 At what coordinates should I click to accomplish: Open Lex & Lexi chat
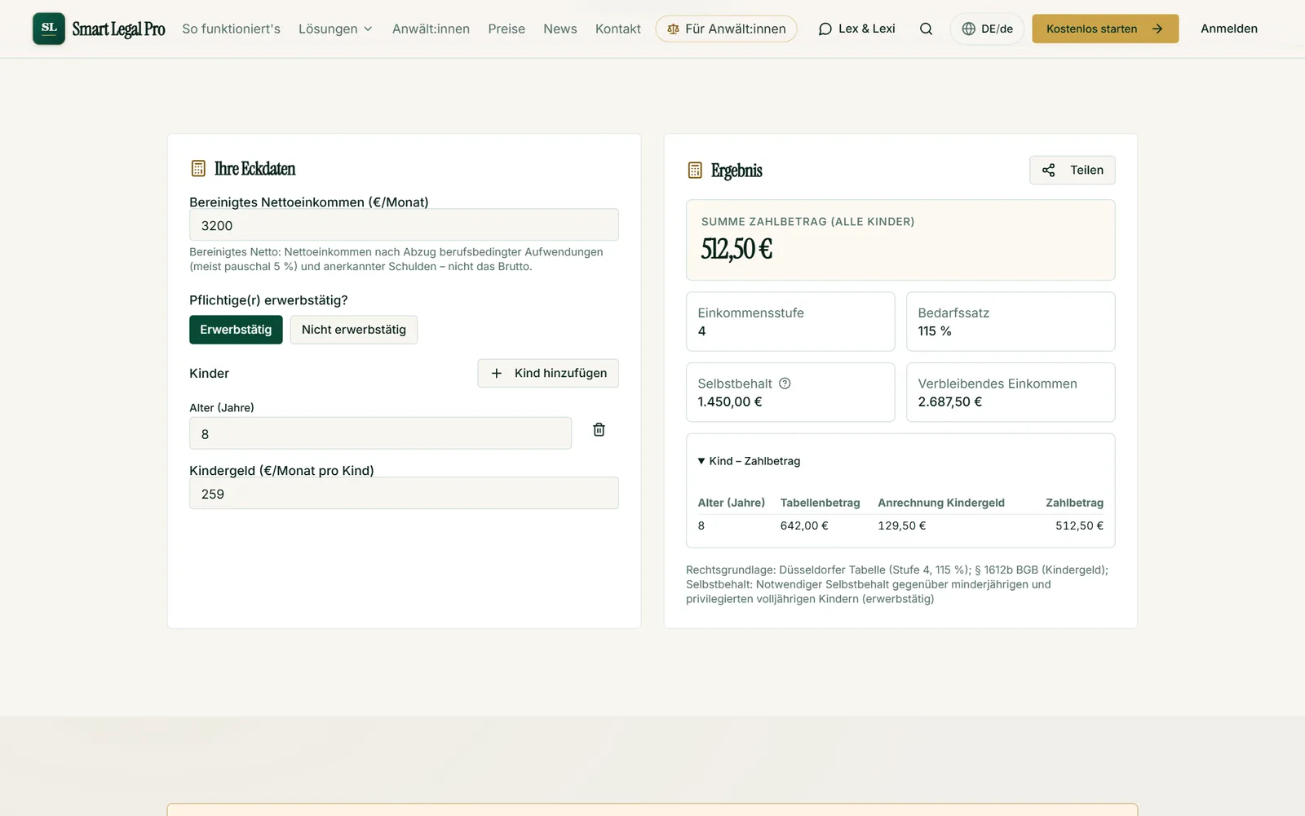click(x=856, y=29)
